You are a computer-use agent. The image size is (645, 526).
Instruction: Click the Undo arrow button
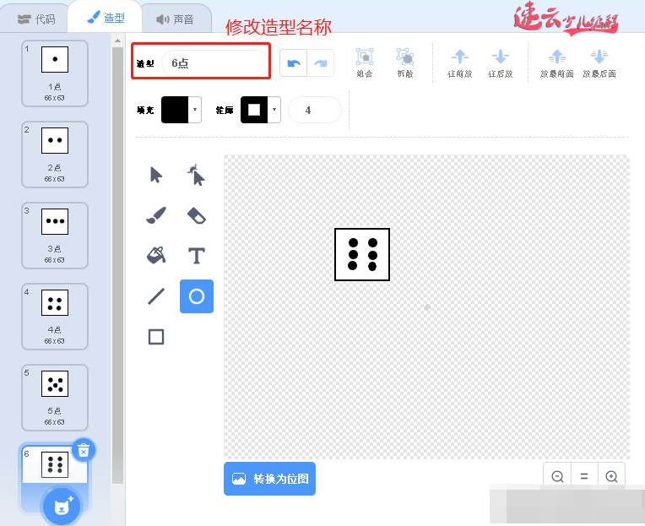pos(293,63)
